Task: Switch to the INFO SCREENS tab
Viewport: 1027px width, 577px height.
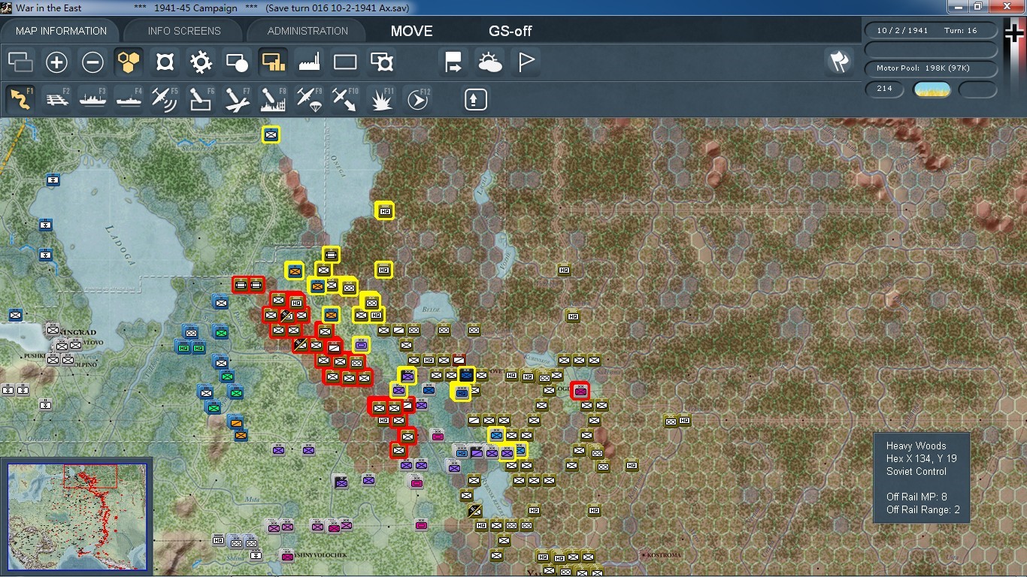Action: click(184, 31)
